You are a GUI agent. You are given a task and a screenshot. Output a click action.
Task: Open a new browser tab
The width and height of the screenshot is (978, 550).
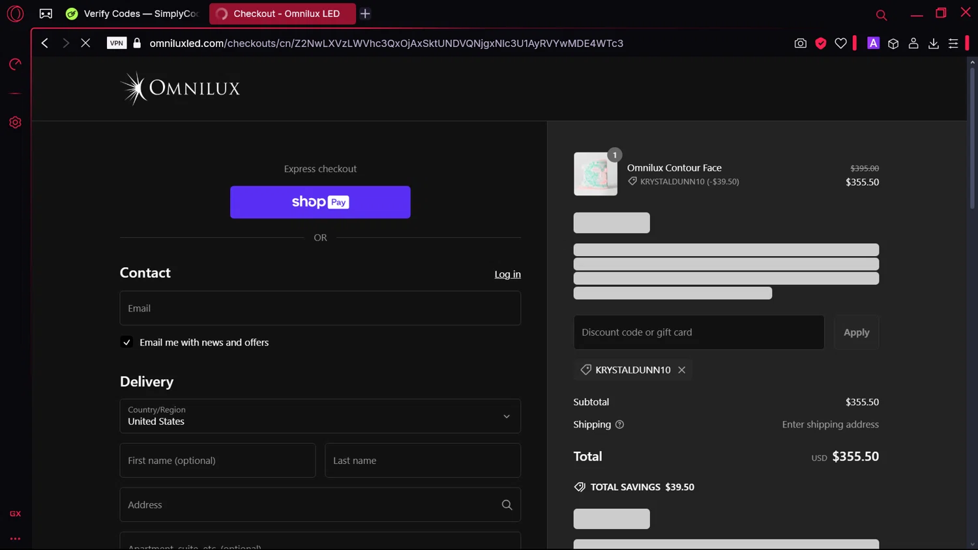tap(365, 13)
